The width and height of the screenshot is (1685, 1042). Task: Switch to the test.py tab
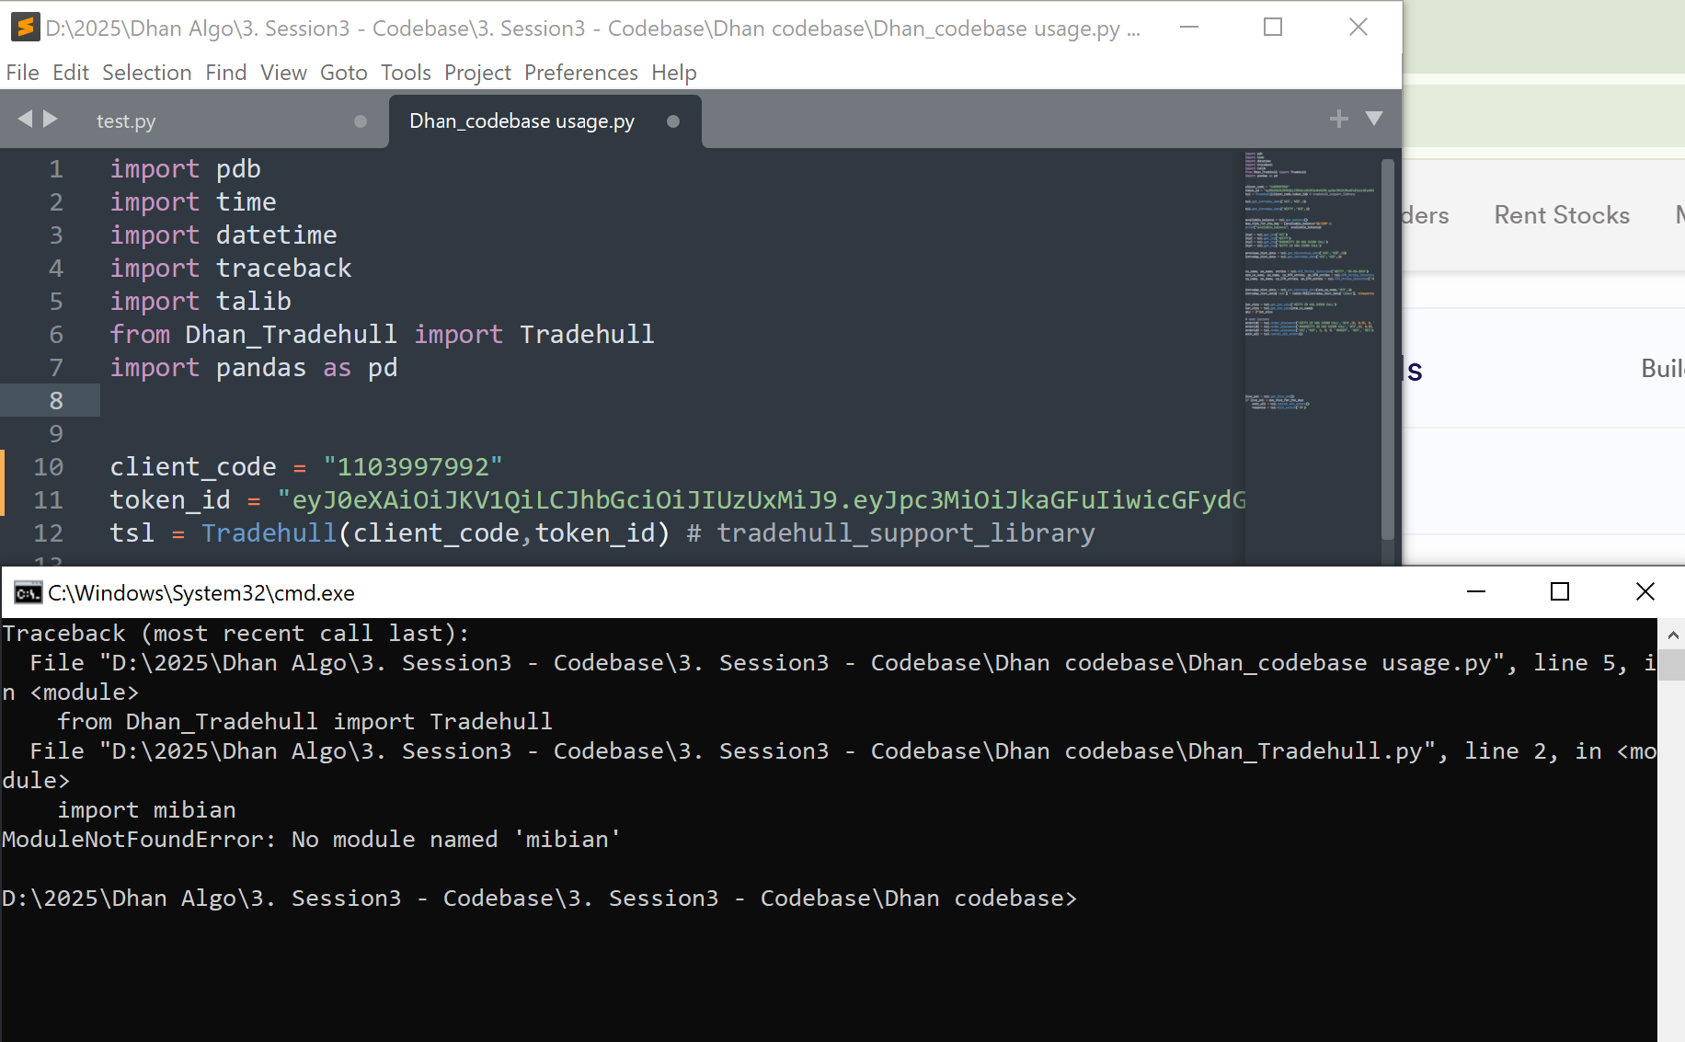coord(126,121)
